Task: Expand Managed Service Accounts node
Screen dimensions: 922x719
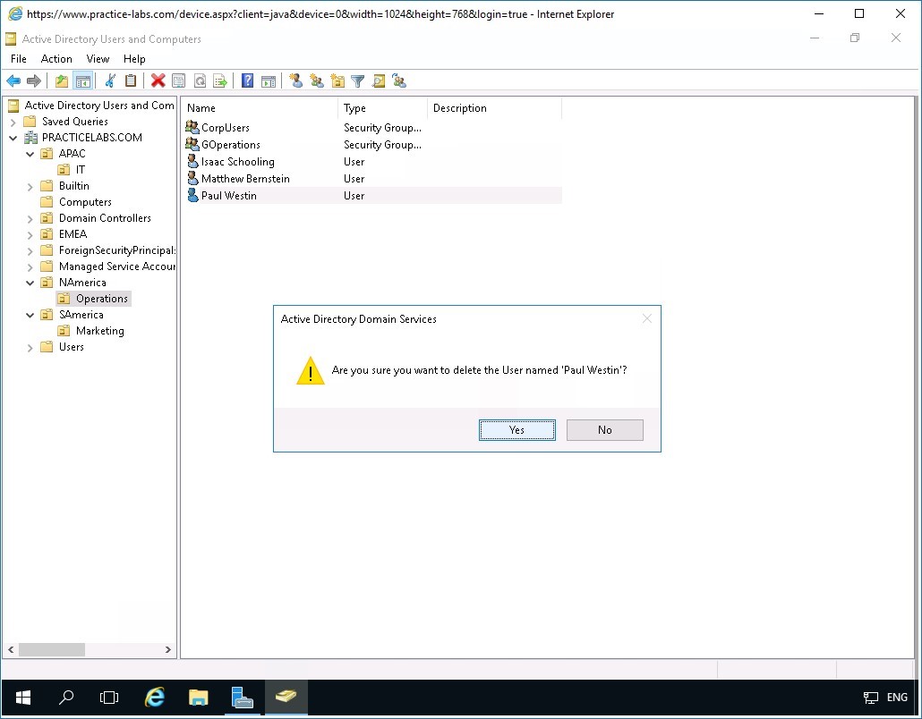Action: tap(30, 267)
